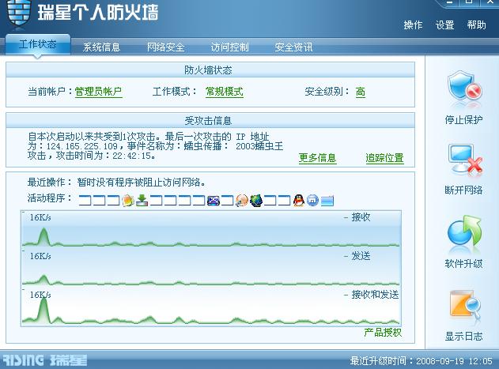
Task: Open the 产品授权 link
Action: (383, 333)
